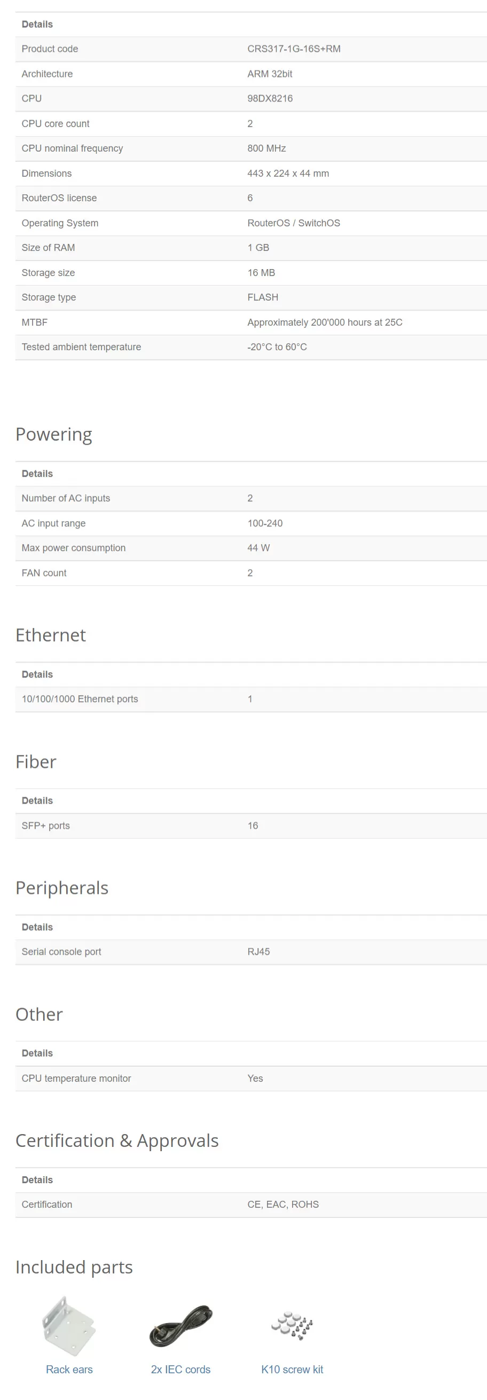This screenshot has height=1400, width=487.
Task: Click the Rack ears product image
Action: (x=69, y=1326)
